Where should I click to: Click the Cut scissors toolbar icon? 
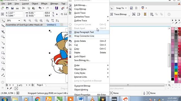(x=23, y=8)
